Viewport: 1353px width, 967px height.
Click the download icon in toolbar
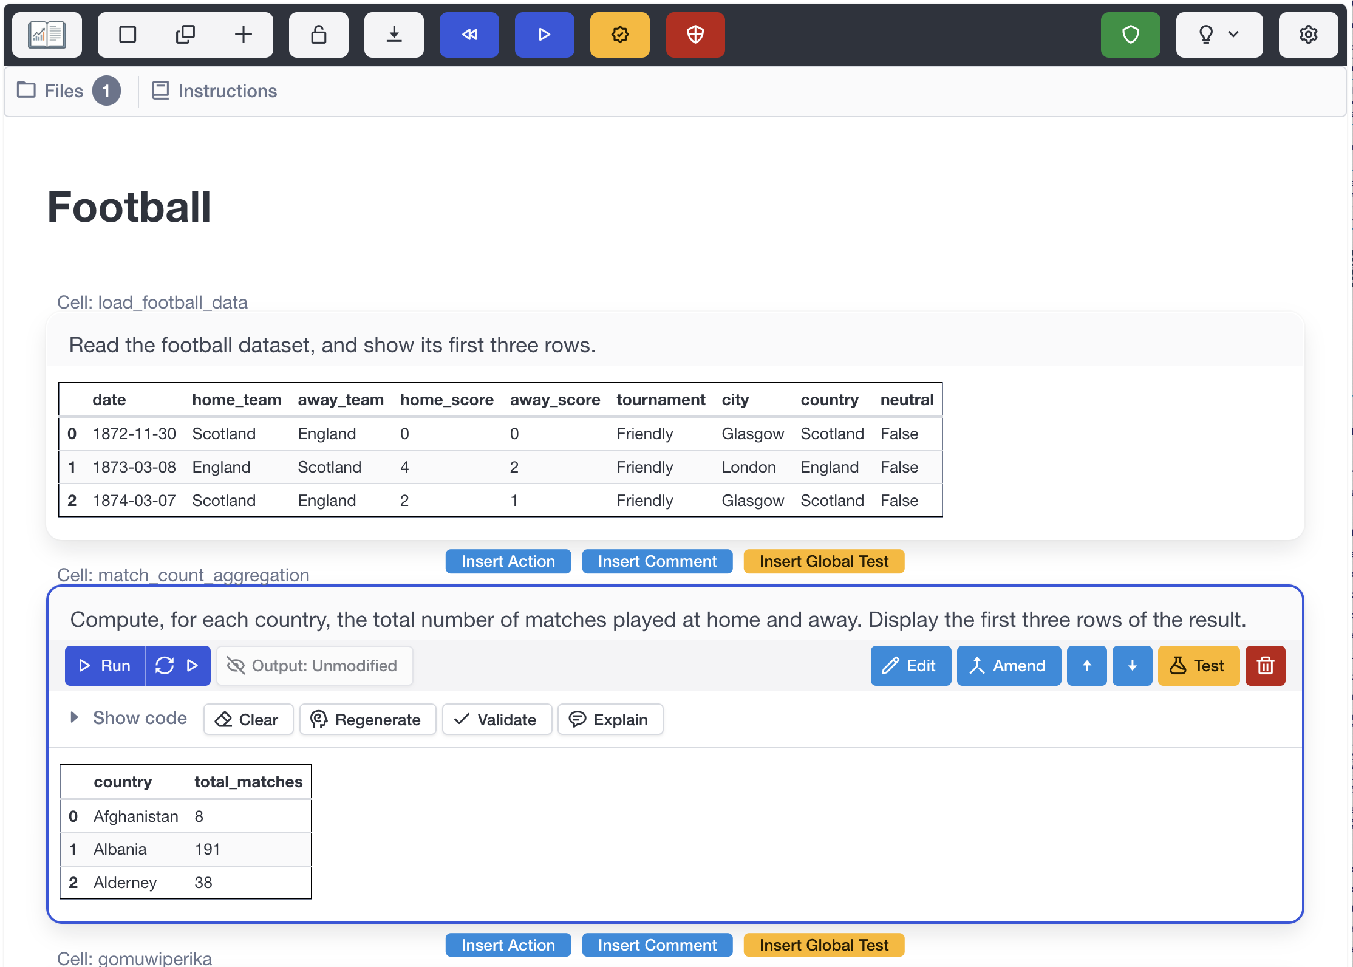point(394,35)
